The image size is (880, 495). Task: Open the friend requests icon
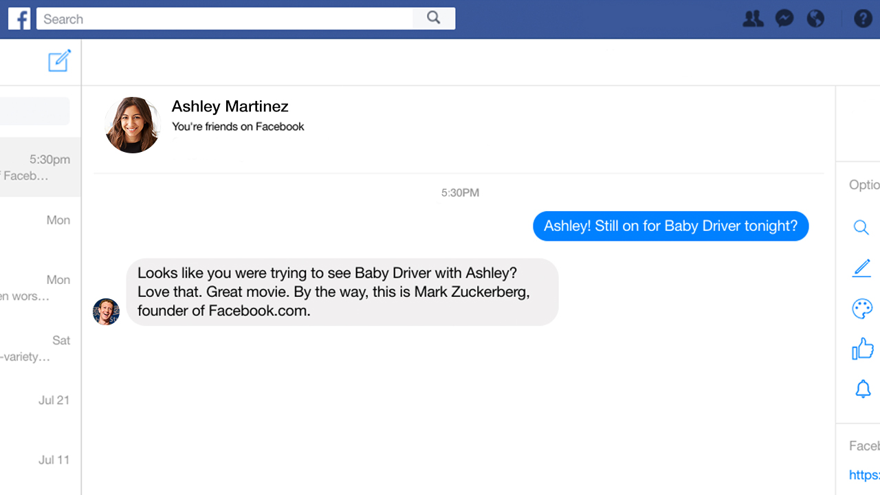[x=753, y=19]
